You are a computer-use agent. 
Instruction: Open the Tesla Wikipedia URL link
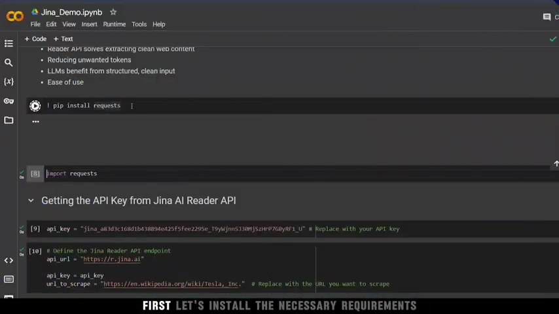coord(172,284)
